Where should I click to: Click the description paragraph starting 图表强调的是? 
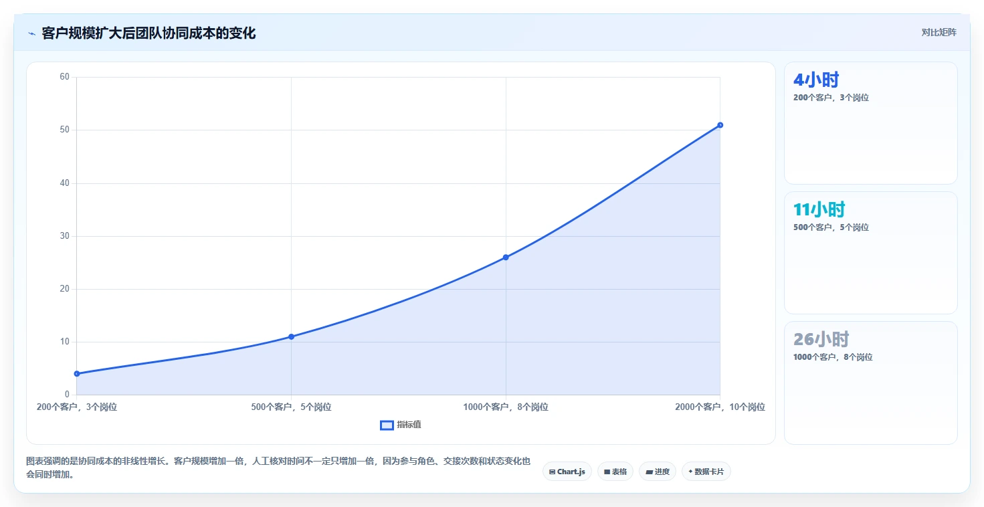click(x=278, y=468)
